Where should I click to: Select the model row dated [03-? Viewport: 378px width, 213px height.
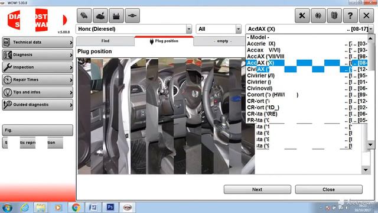click(x=307, y=44)
